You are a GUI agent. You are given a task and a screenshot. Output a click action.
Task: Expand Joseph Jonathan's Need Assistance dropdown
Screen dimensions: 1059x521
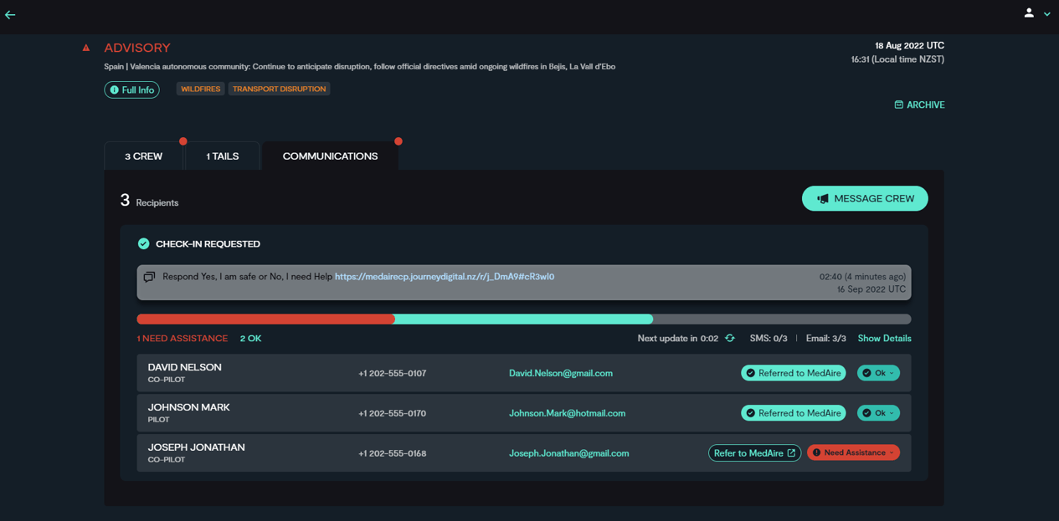coord(853,452)
